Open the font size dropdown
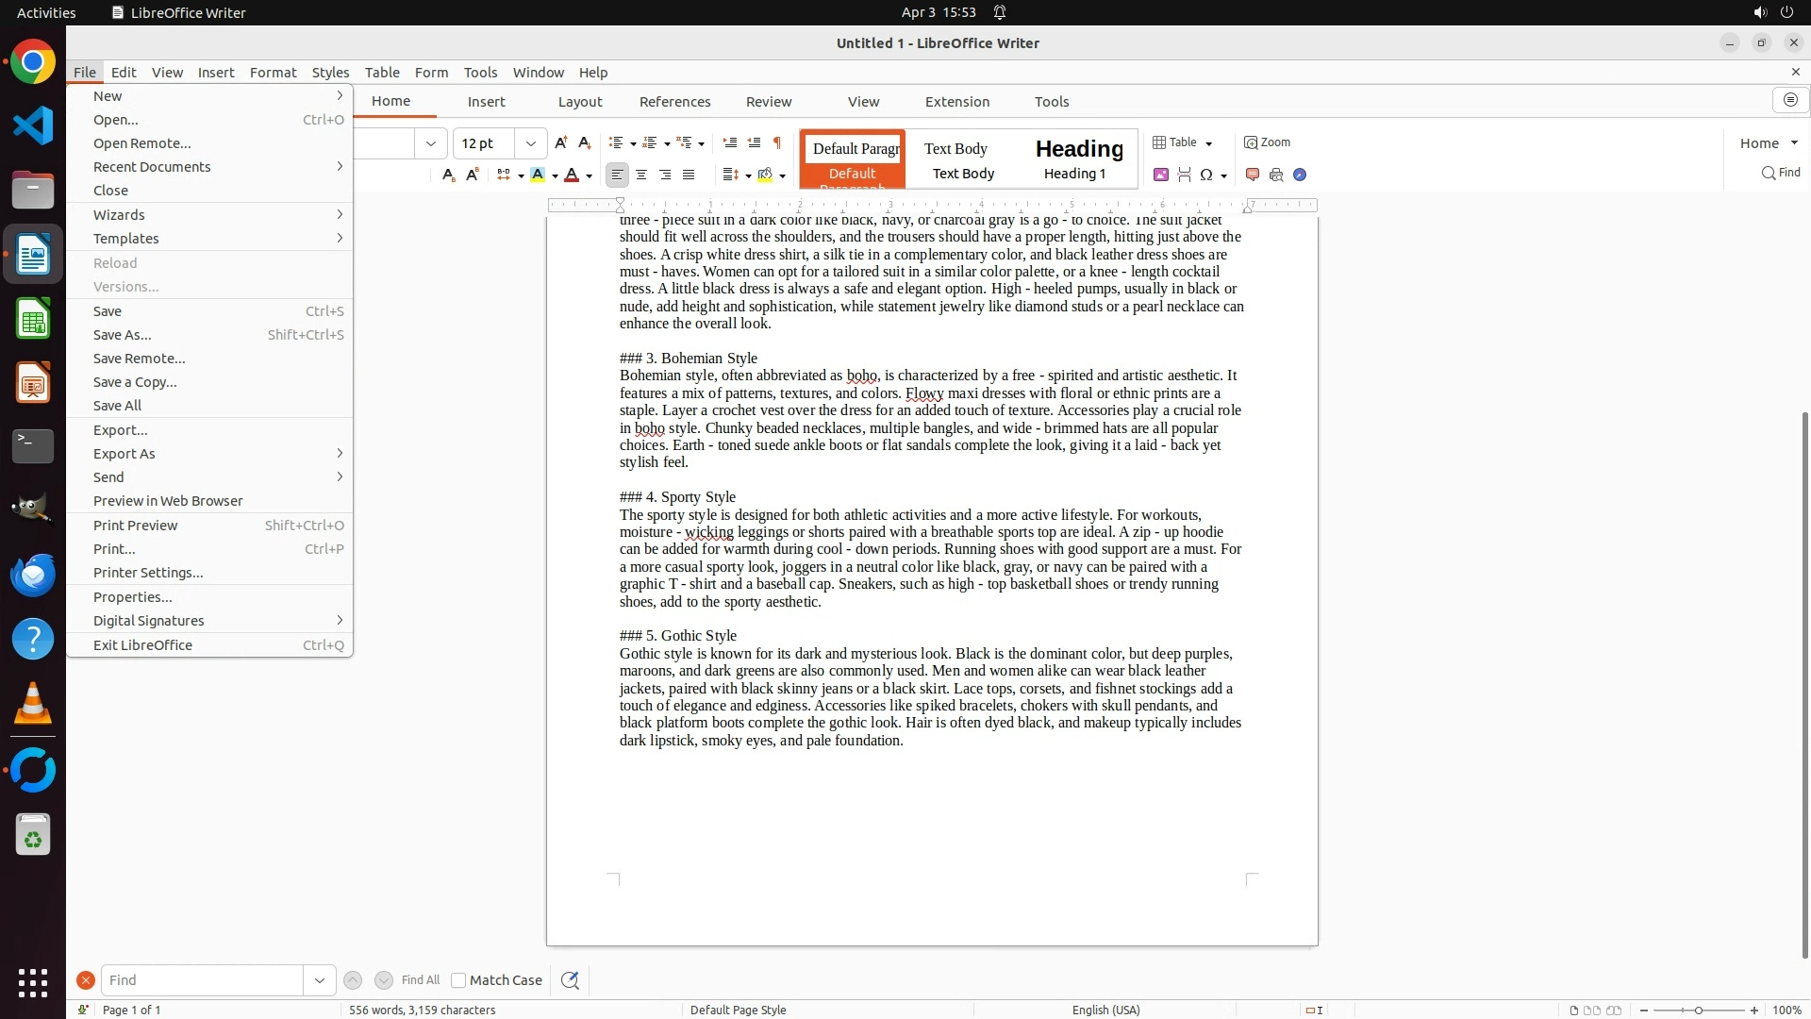 pos(531,143)
